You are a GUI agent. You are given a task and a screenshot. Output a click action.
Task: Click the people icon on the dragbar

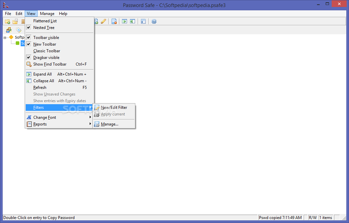click(x=9, y=30)
